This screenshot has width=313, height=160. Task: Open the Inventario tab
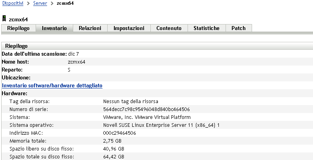(54, 28)
